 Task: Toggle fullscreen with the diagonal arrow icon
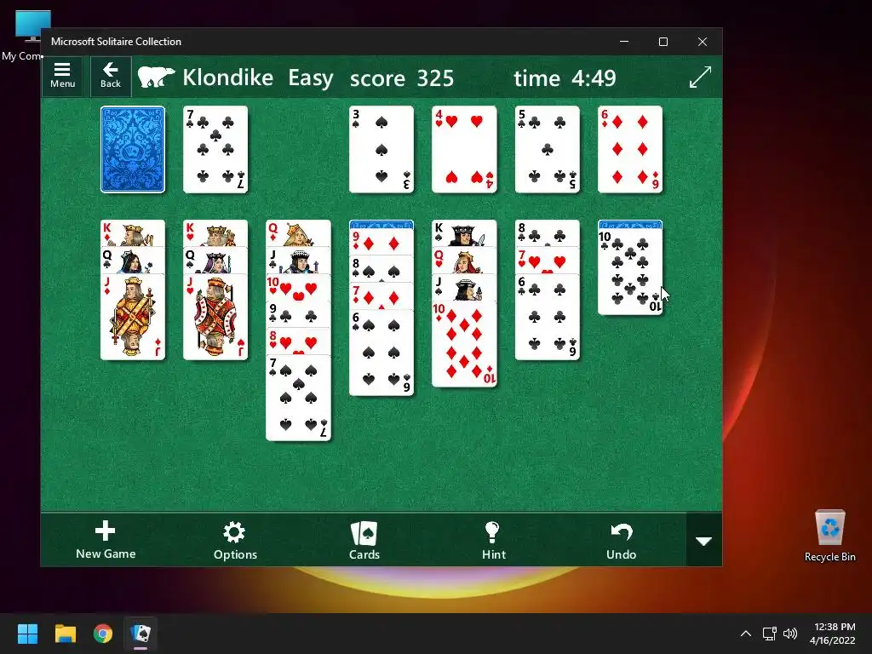[700, 77]
